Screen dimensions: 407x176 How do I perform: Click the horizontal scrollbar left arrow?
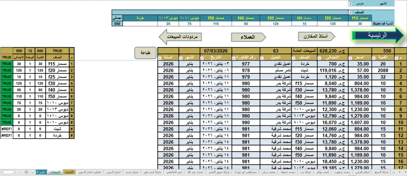[x=1, y=172]
